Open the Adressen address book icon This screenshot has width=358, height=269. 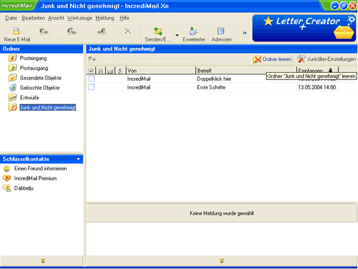coord(221,31)
